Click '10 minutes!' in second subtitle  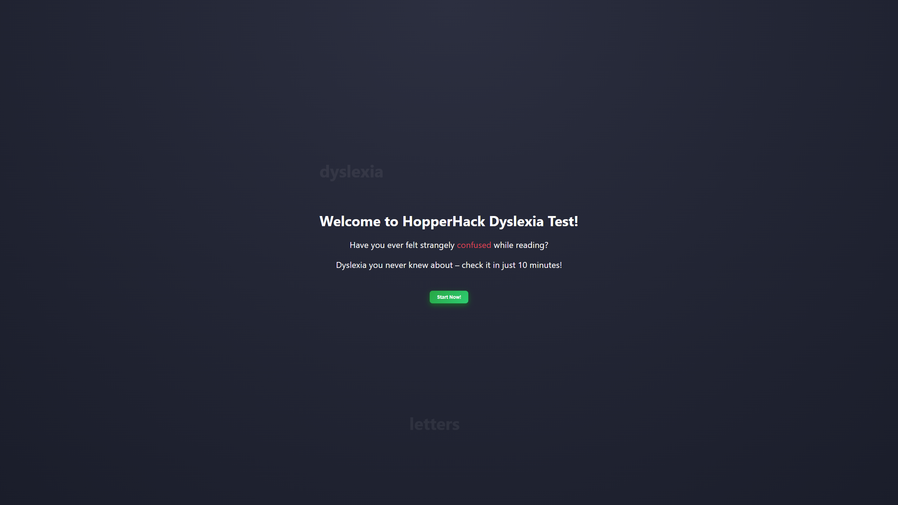540,265
